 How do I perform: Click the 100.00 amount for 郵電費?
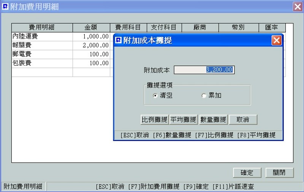91,54
